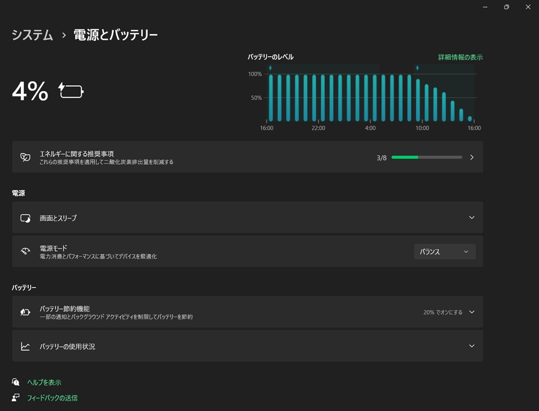This screenshot has width=539, height=411.
Task: Go back to システム breadcrumb
Action: [32, 35]
